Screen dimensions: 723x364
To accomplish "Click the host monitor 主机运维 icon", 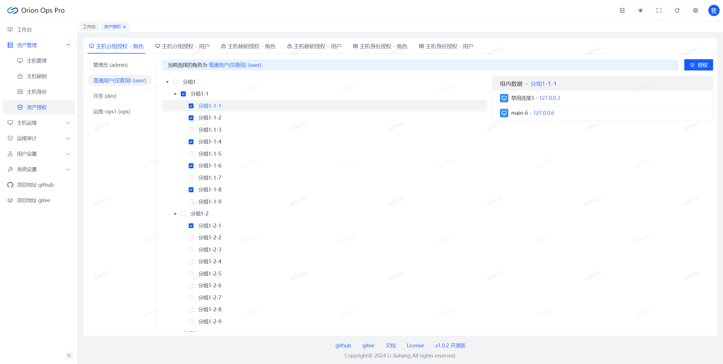I will point(10,123).
